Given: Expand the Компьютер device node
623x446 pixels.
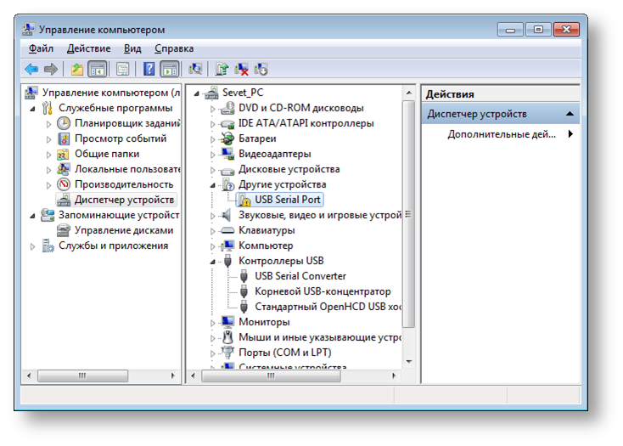Looking at the screenshot, I should click(x=212, y=246).
